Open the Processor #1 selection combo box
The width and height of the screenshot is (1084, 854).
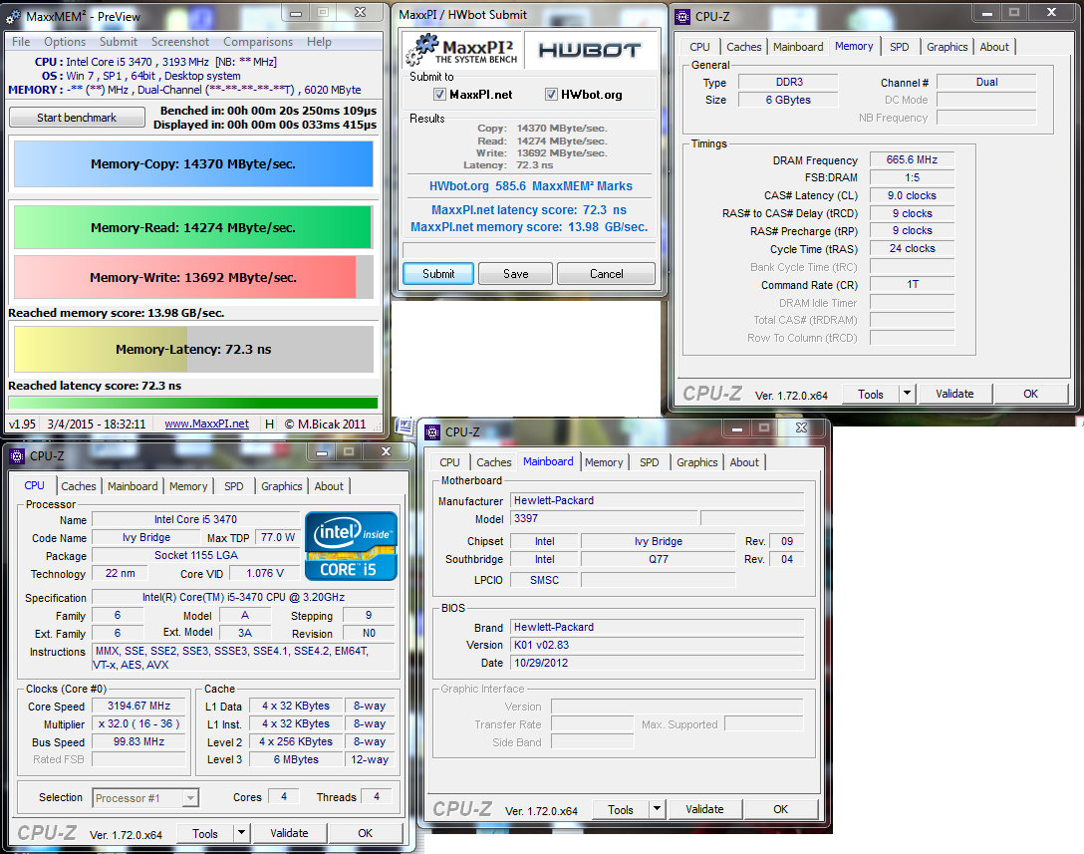[x=145, y=798]
